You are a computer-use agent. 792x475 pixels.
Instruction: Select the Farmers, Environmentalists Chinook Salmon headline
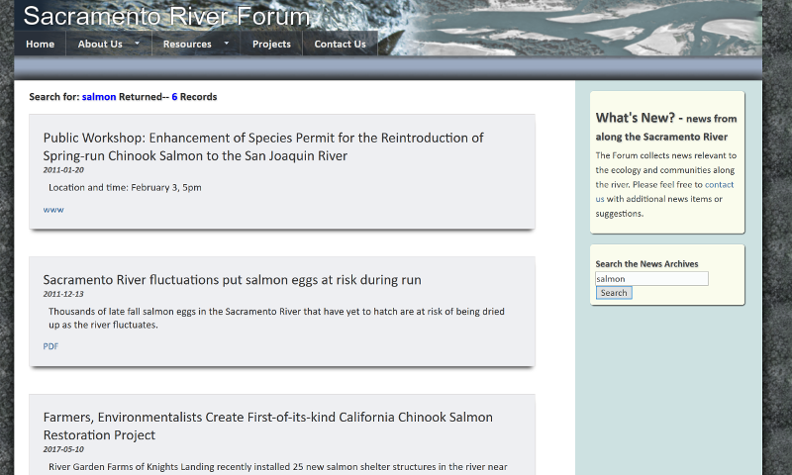[267, 427]
